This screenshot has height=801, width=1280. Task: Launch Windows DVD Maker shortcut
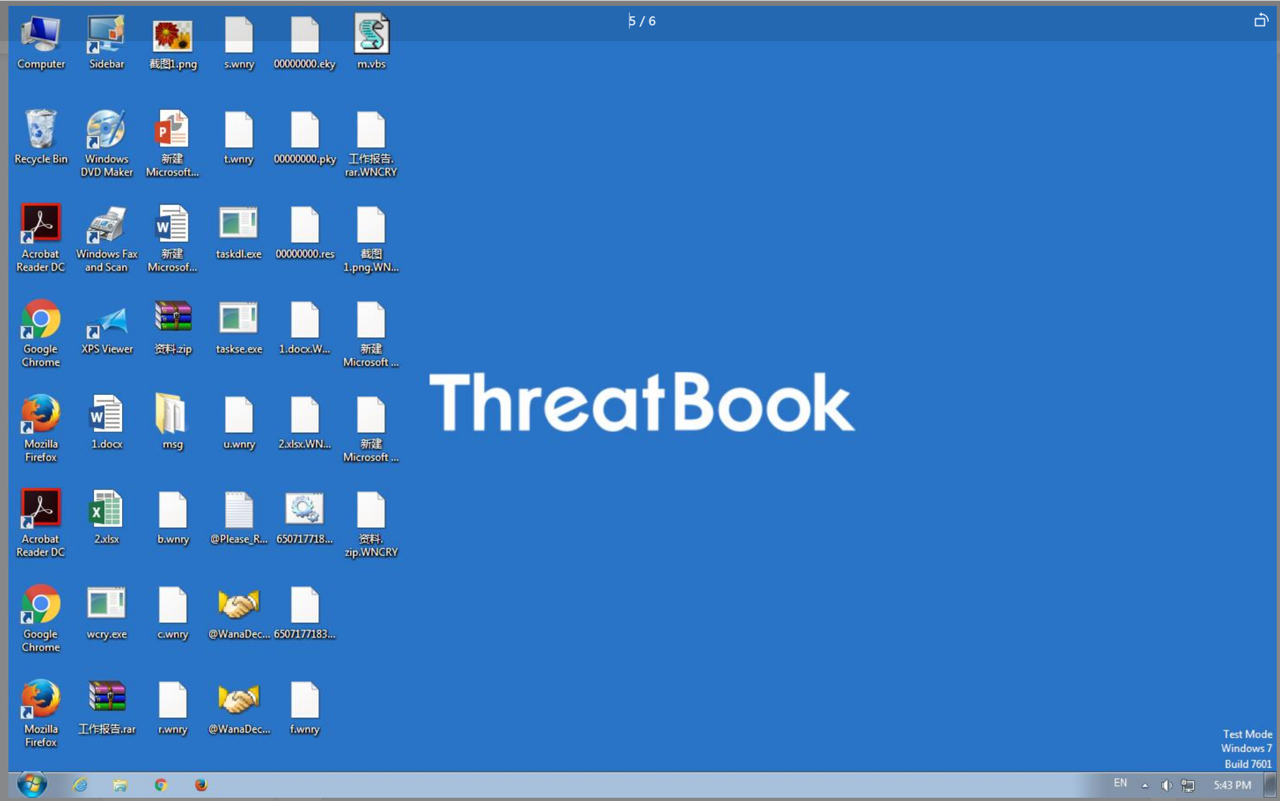coord(106,144)
